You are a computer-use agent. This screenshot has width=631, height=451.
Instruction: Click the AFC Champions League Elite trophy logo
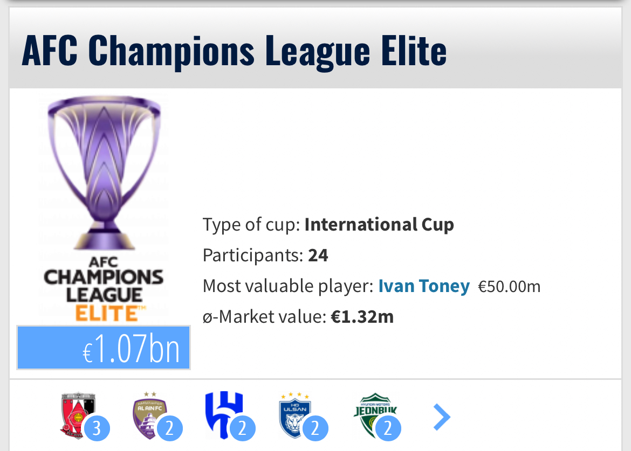104,208
